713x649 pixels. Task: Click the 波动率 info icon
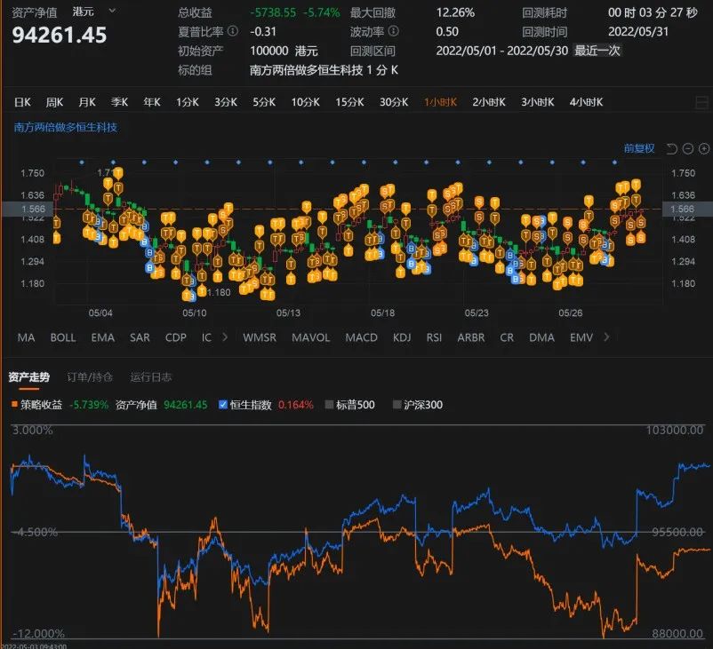click(394, 29)
